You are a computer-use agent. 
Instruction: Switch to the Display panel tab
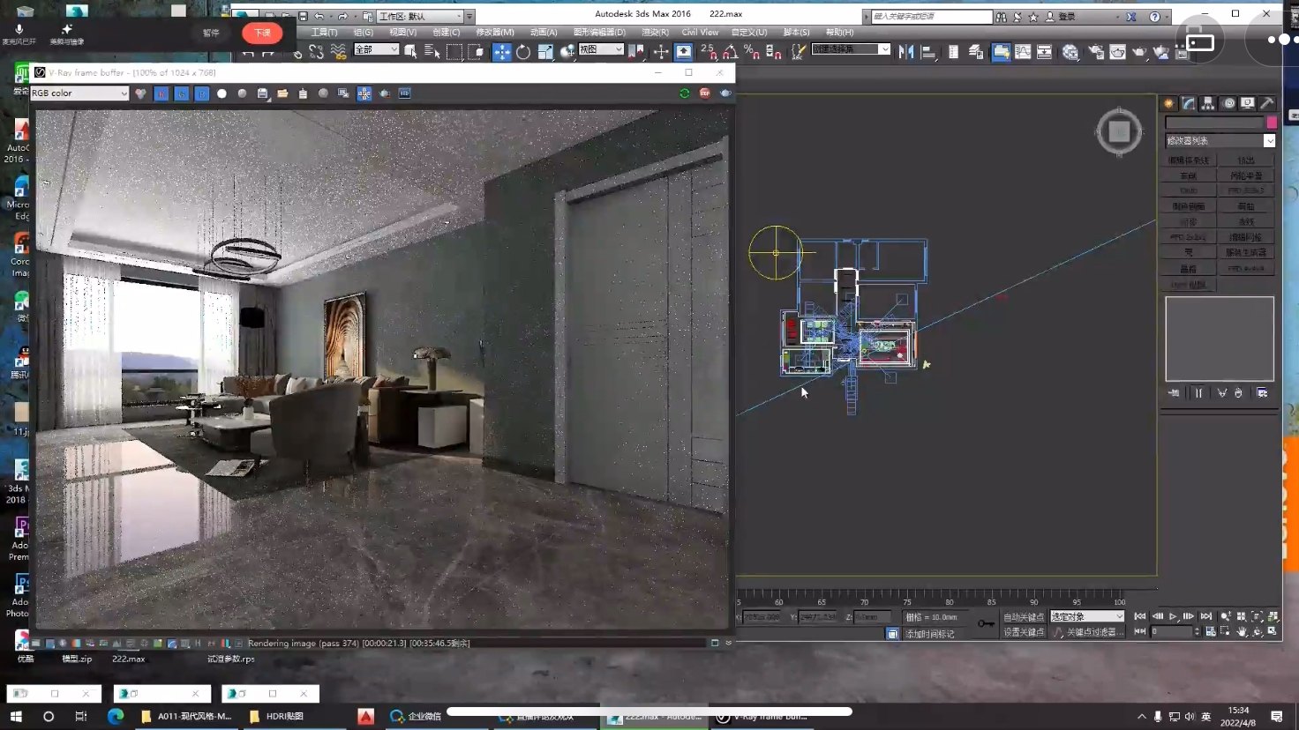pos(1248,103)
